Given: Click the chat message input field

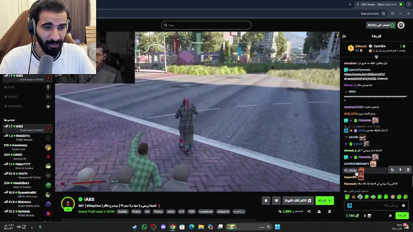Looking at the screenshot, I should pos(377,206).
